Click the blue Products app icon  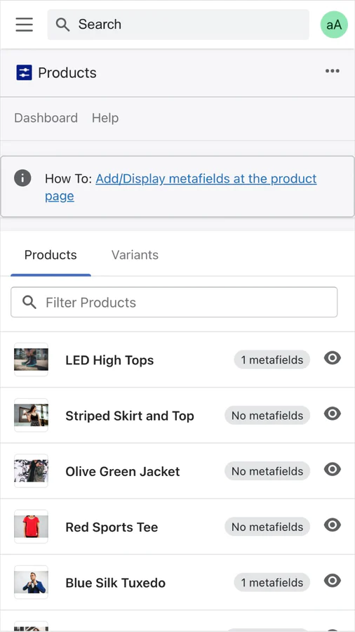24,73
